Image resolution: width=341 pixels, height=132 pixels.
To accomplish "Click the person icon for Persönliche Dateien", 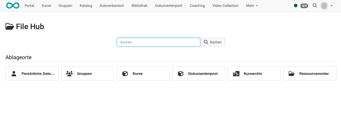I will coord(14,74).
